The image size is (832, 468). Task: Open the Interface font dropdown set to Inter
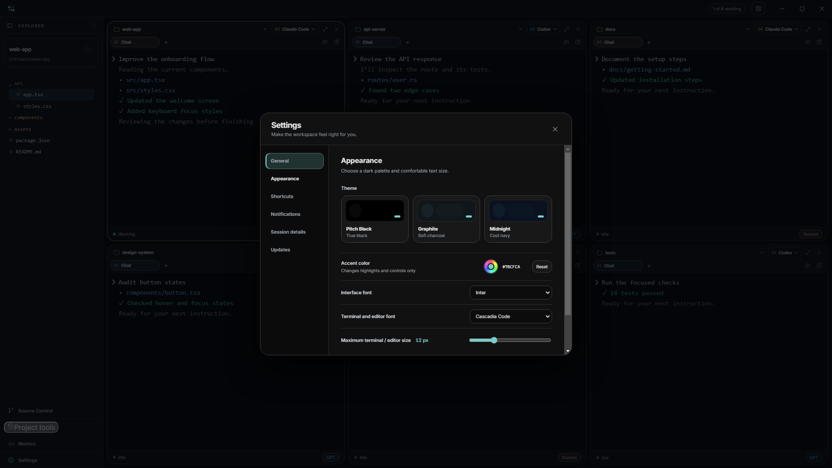pyautogui.click(x=511, y=292)
